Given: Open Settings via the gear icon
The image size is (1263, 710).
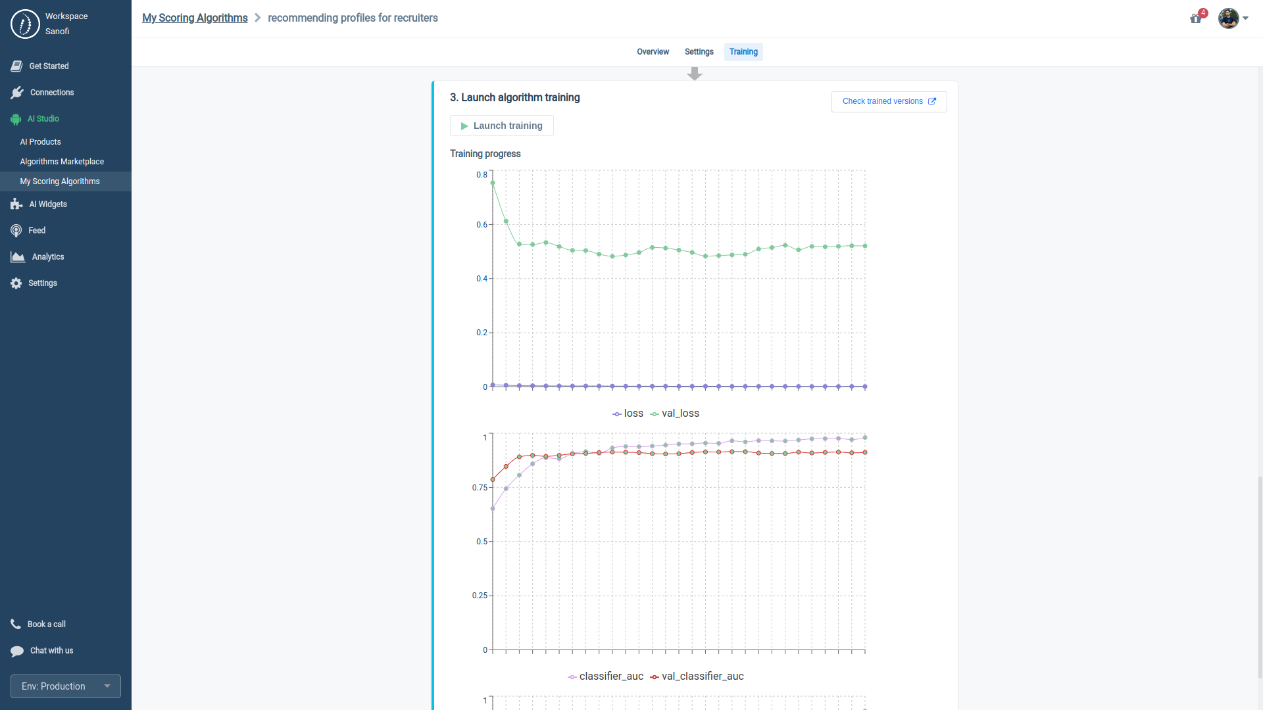Looking at the screenshot, I should 14,283.
